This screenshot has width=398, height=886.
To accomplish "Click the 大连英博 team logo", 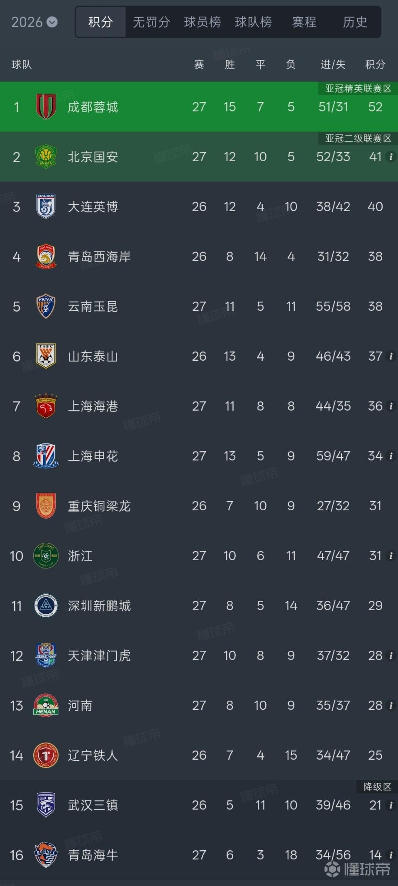I will coord(46,207).
